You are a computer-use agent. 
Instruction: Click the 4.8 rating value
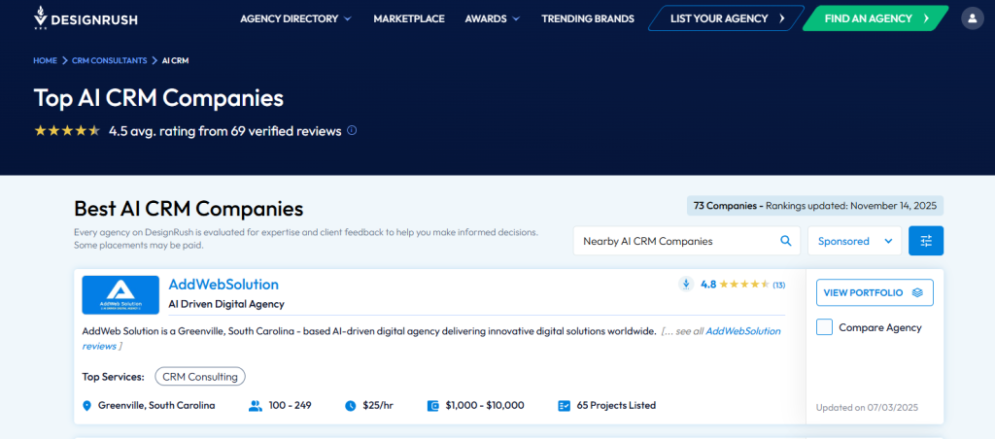[x=708, y=285]
